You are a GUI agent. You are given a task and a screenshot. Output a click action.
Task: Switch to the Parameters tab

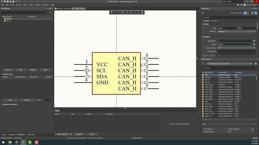point(214,21)
